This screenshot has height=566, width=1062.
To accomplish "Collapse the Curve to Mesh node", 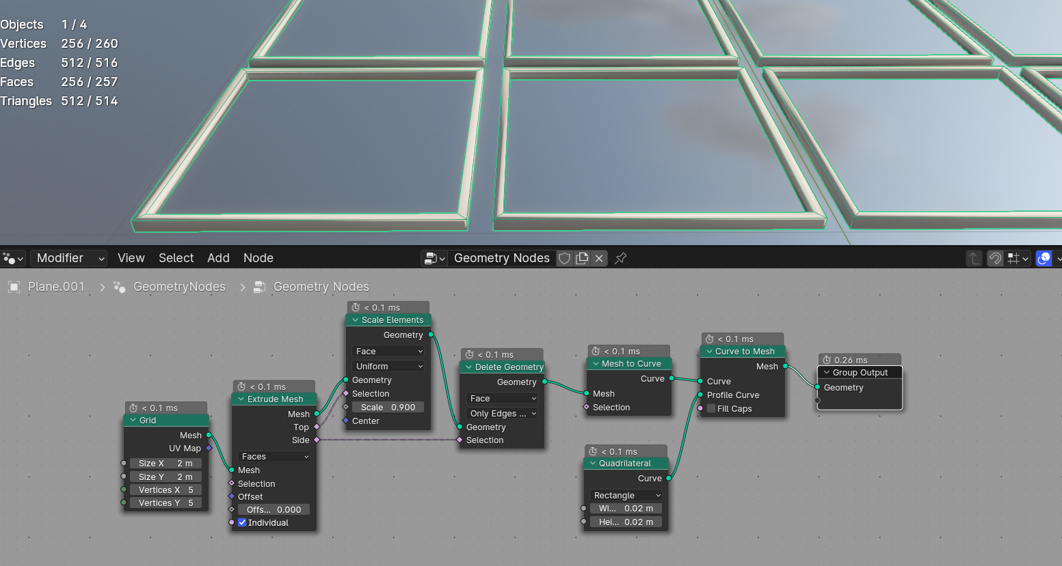I will tap(709, 352).
